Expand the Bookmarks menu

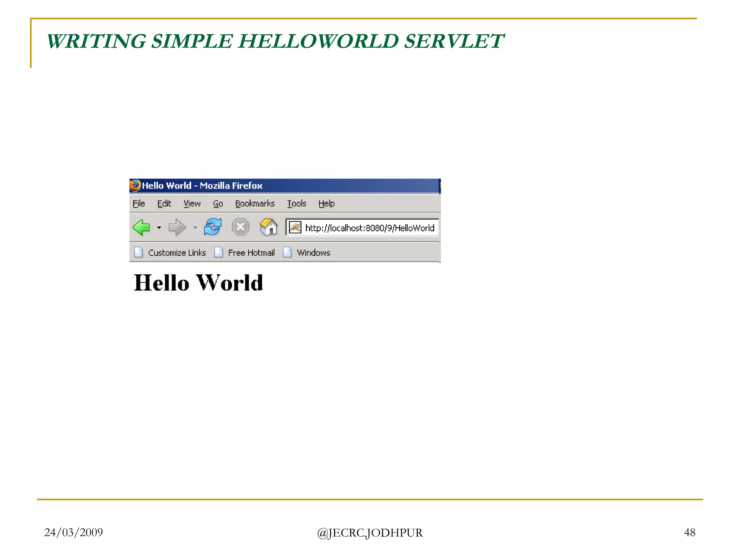[255, 204]
